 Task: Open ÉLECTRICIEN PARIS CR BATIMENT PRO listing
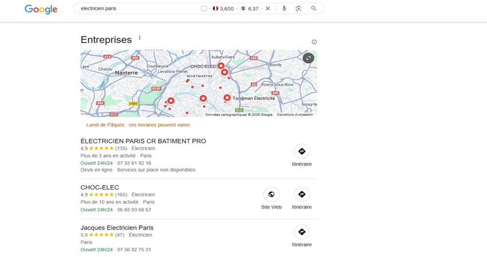coord(143,141)
